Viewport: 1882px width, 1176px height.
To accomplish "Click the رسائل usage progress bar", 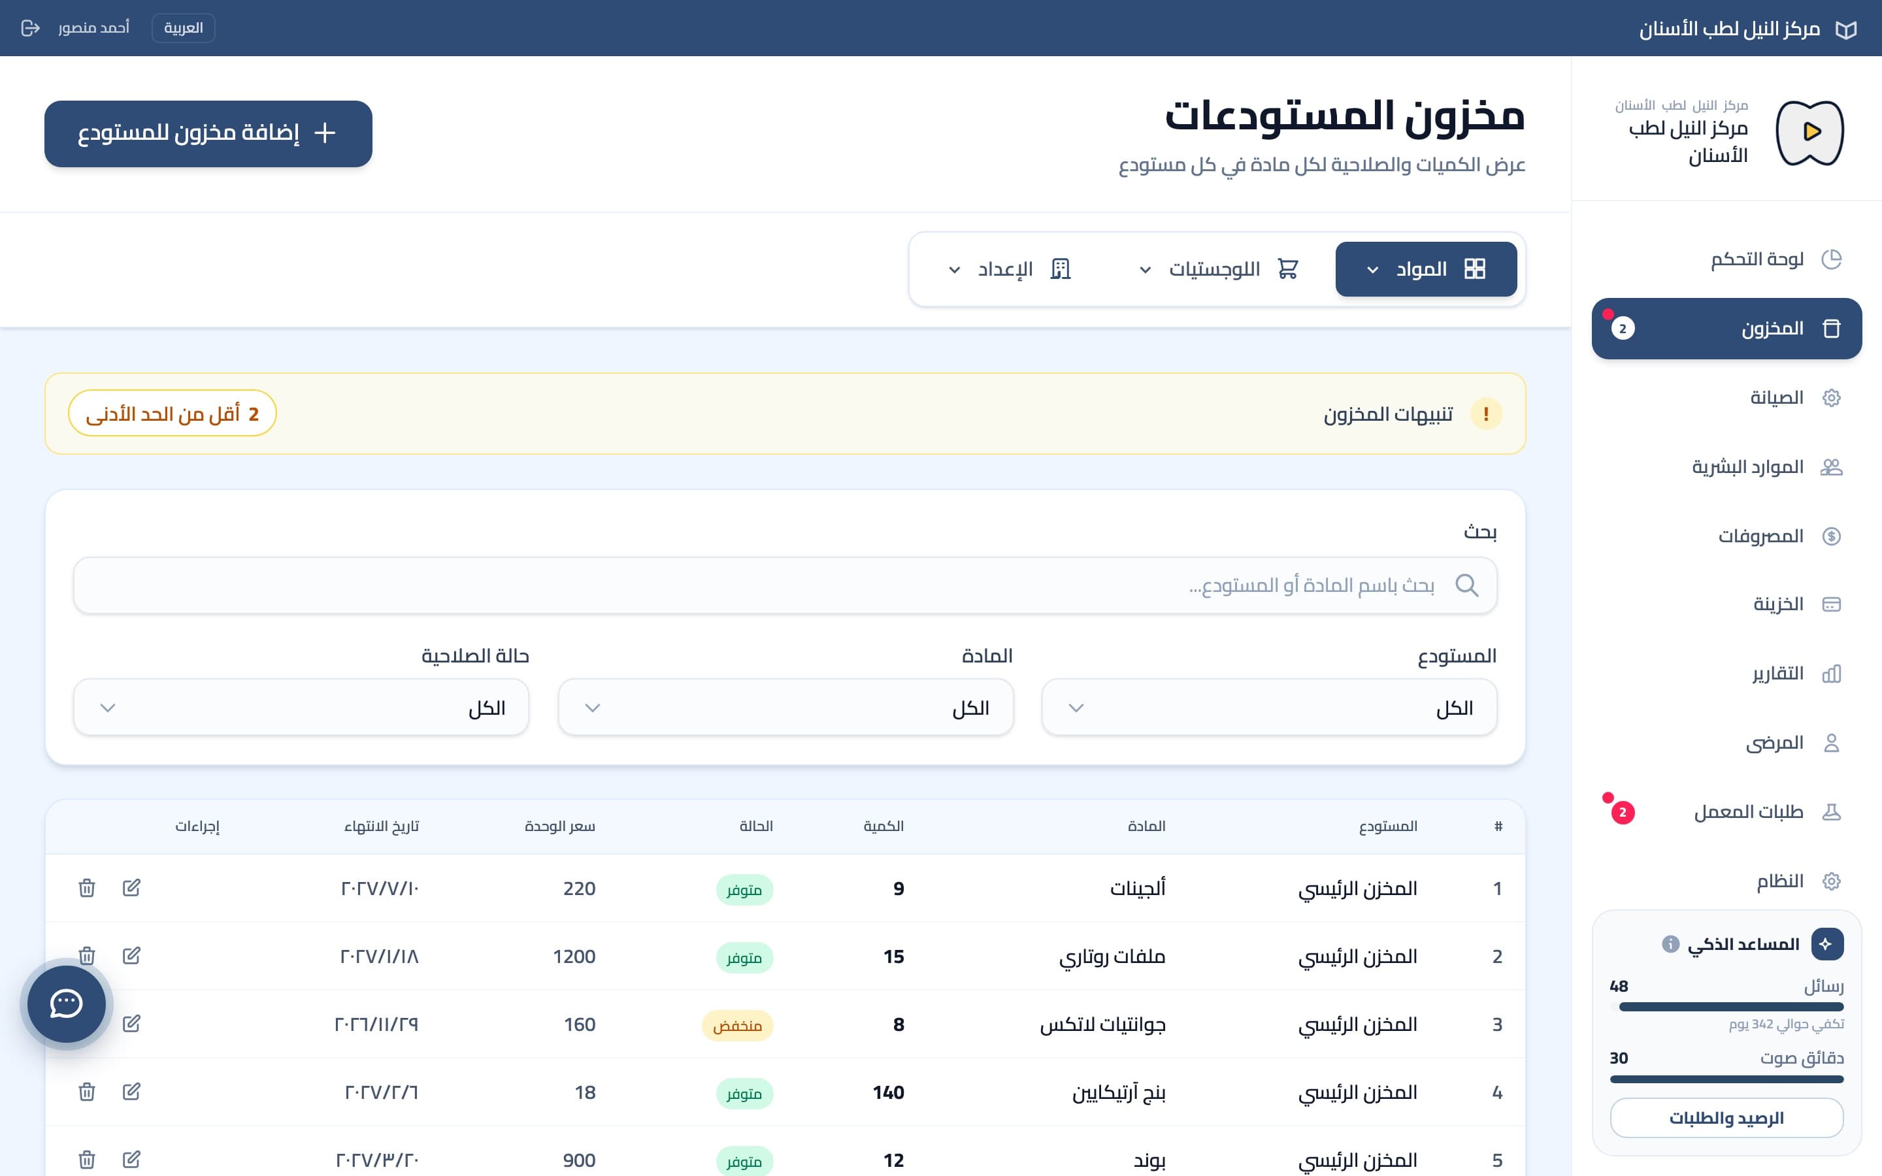I will [1727, 1006].
